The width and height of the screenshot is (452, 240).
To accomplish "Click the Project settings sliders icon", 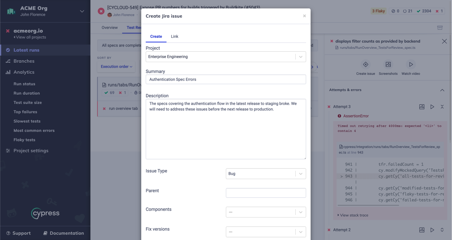I will 8,150.
